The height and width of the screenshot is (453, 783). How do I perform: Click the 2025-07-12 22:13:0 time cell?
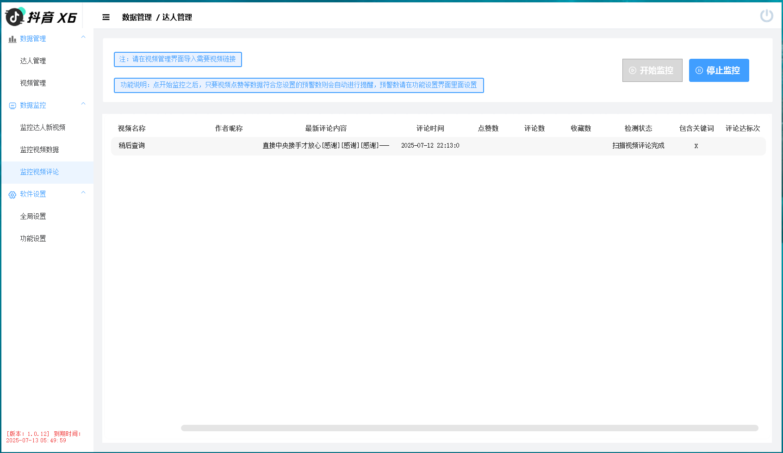click(x=430, y=146)
